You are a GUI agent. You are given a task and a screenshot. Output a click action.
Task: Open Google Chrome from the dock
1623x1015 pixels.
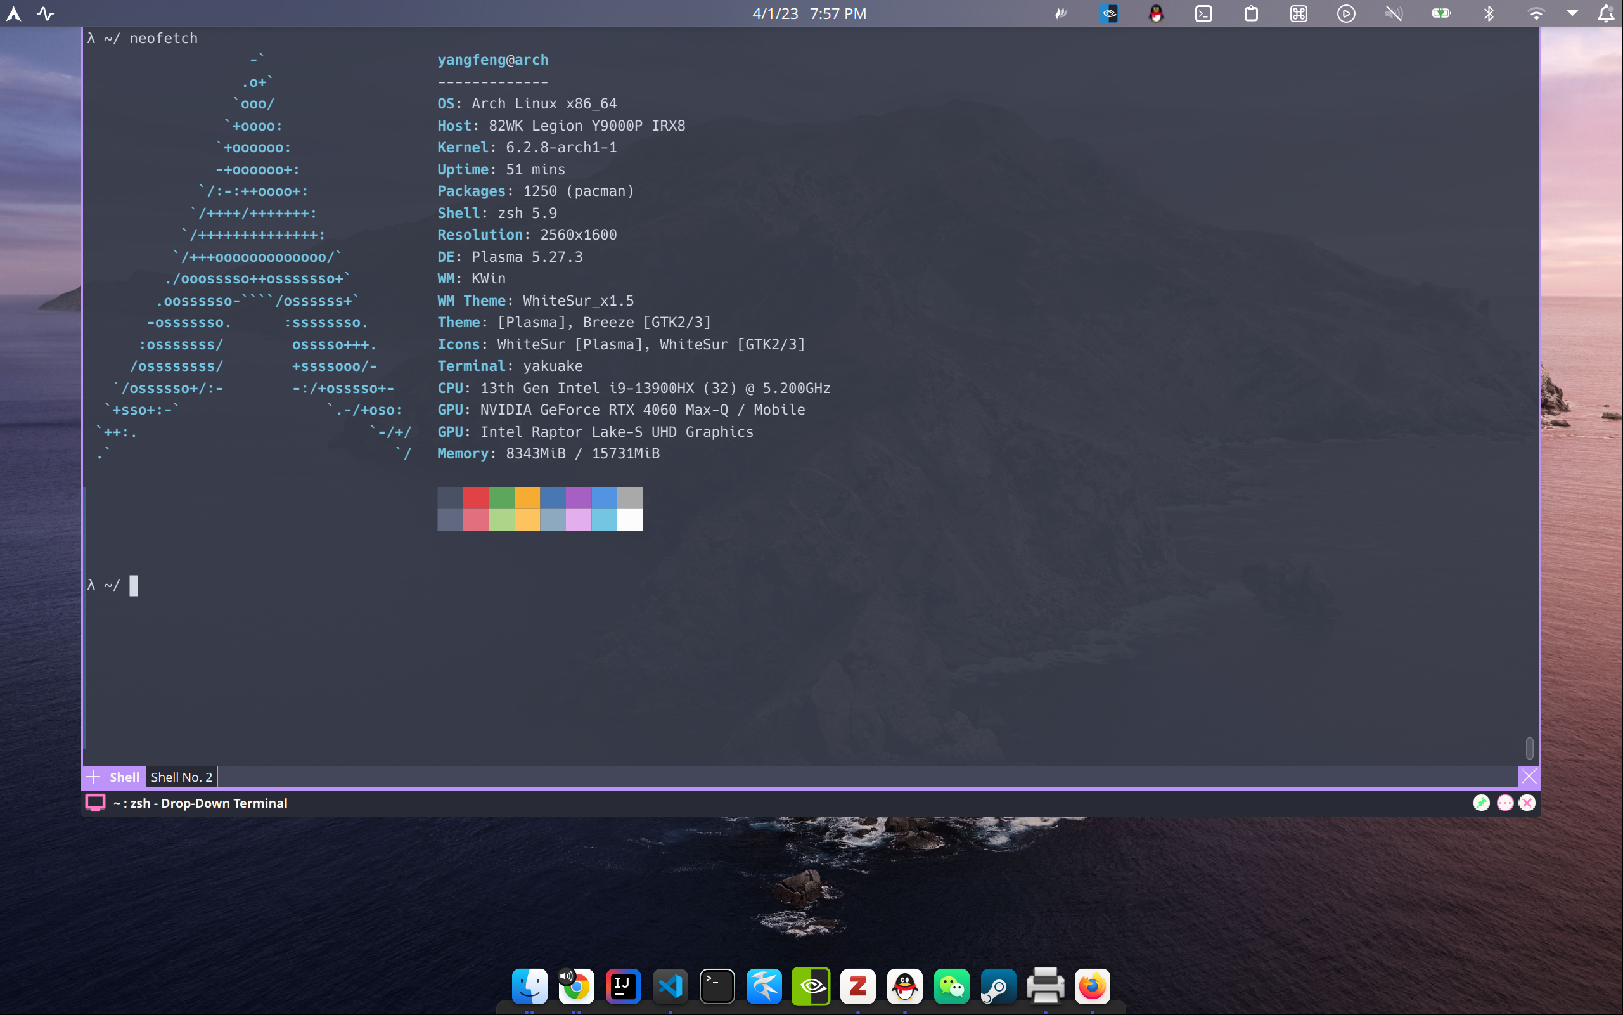point(576,986)
